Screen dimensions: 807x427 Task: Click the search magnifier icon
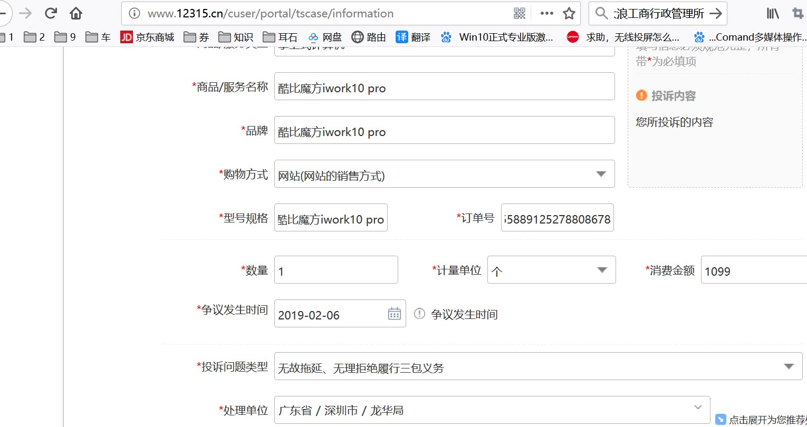pyautogui.click(x=601, y=14)
